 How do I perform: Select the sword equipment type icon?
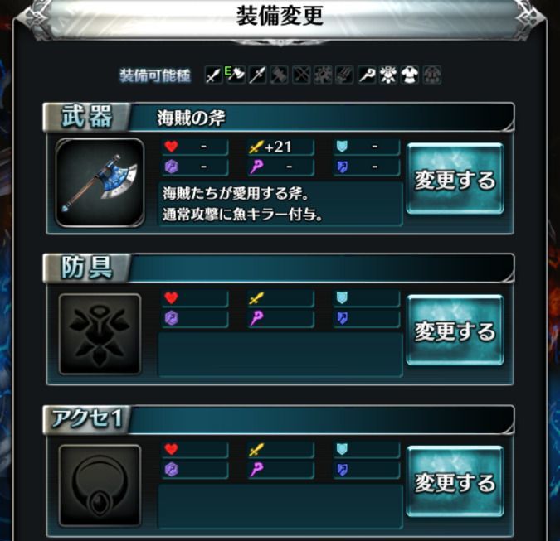(x=213, y=75)
